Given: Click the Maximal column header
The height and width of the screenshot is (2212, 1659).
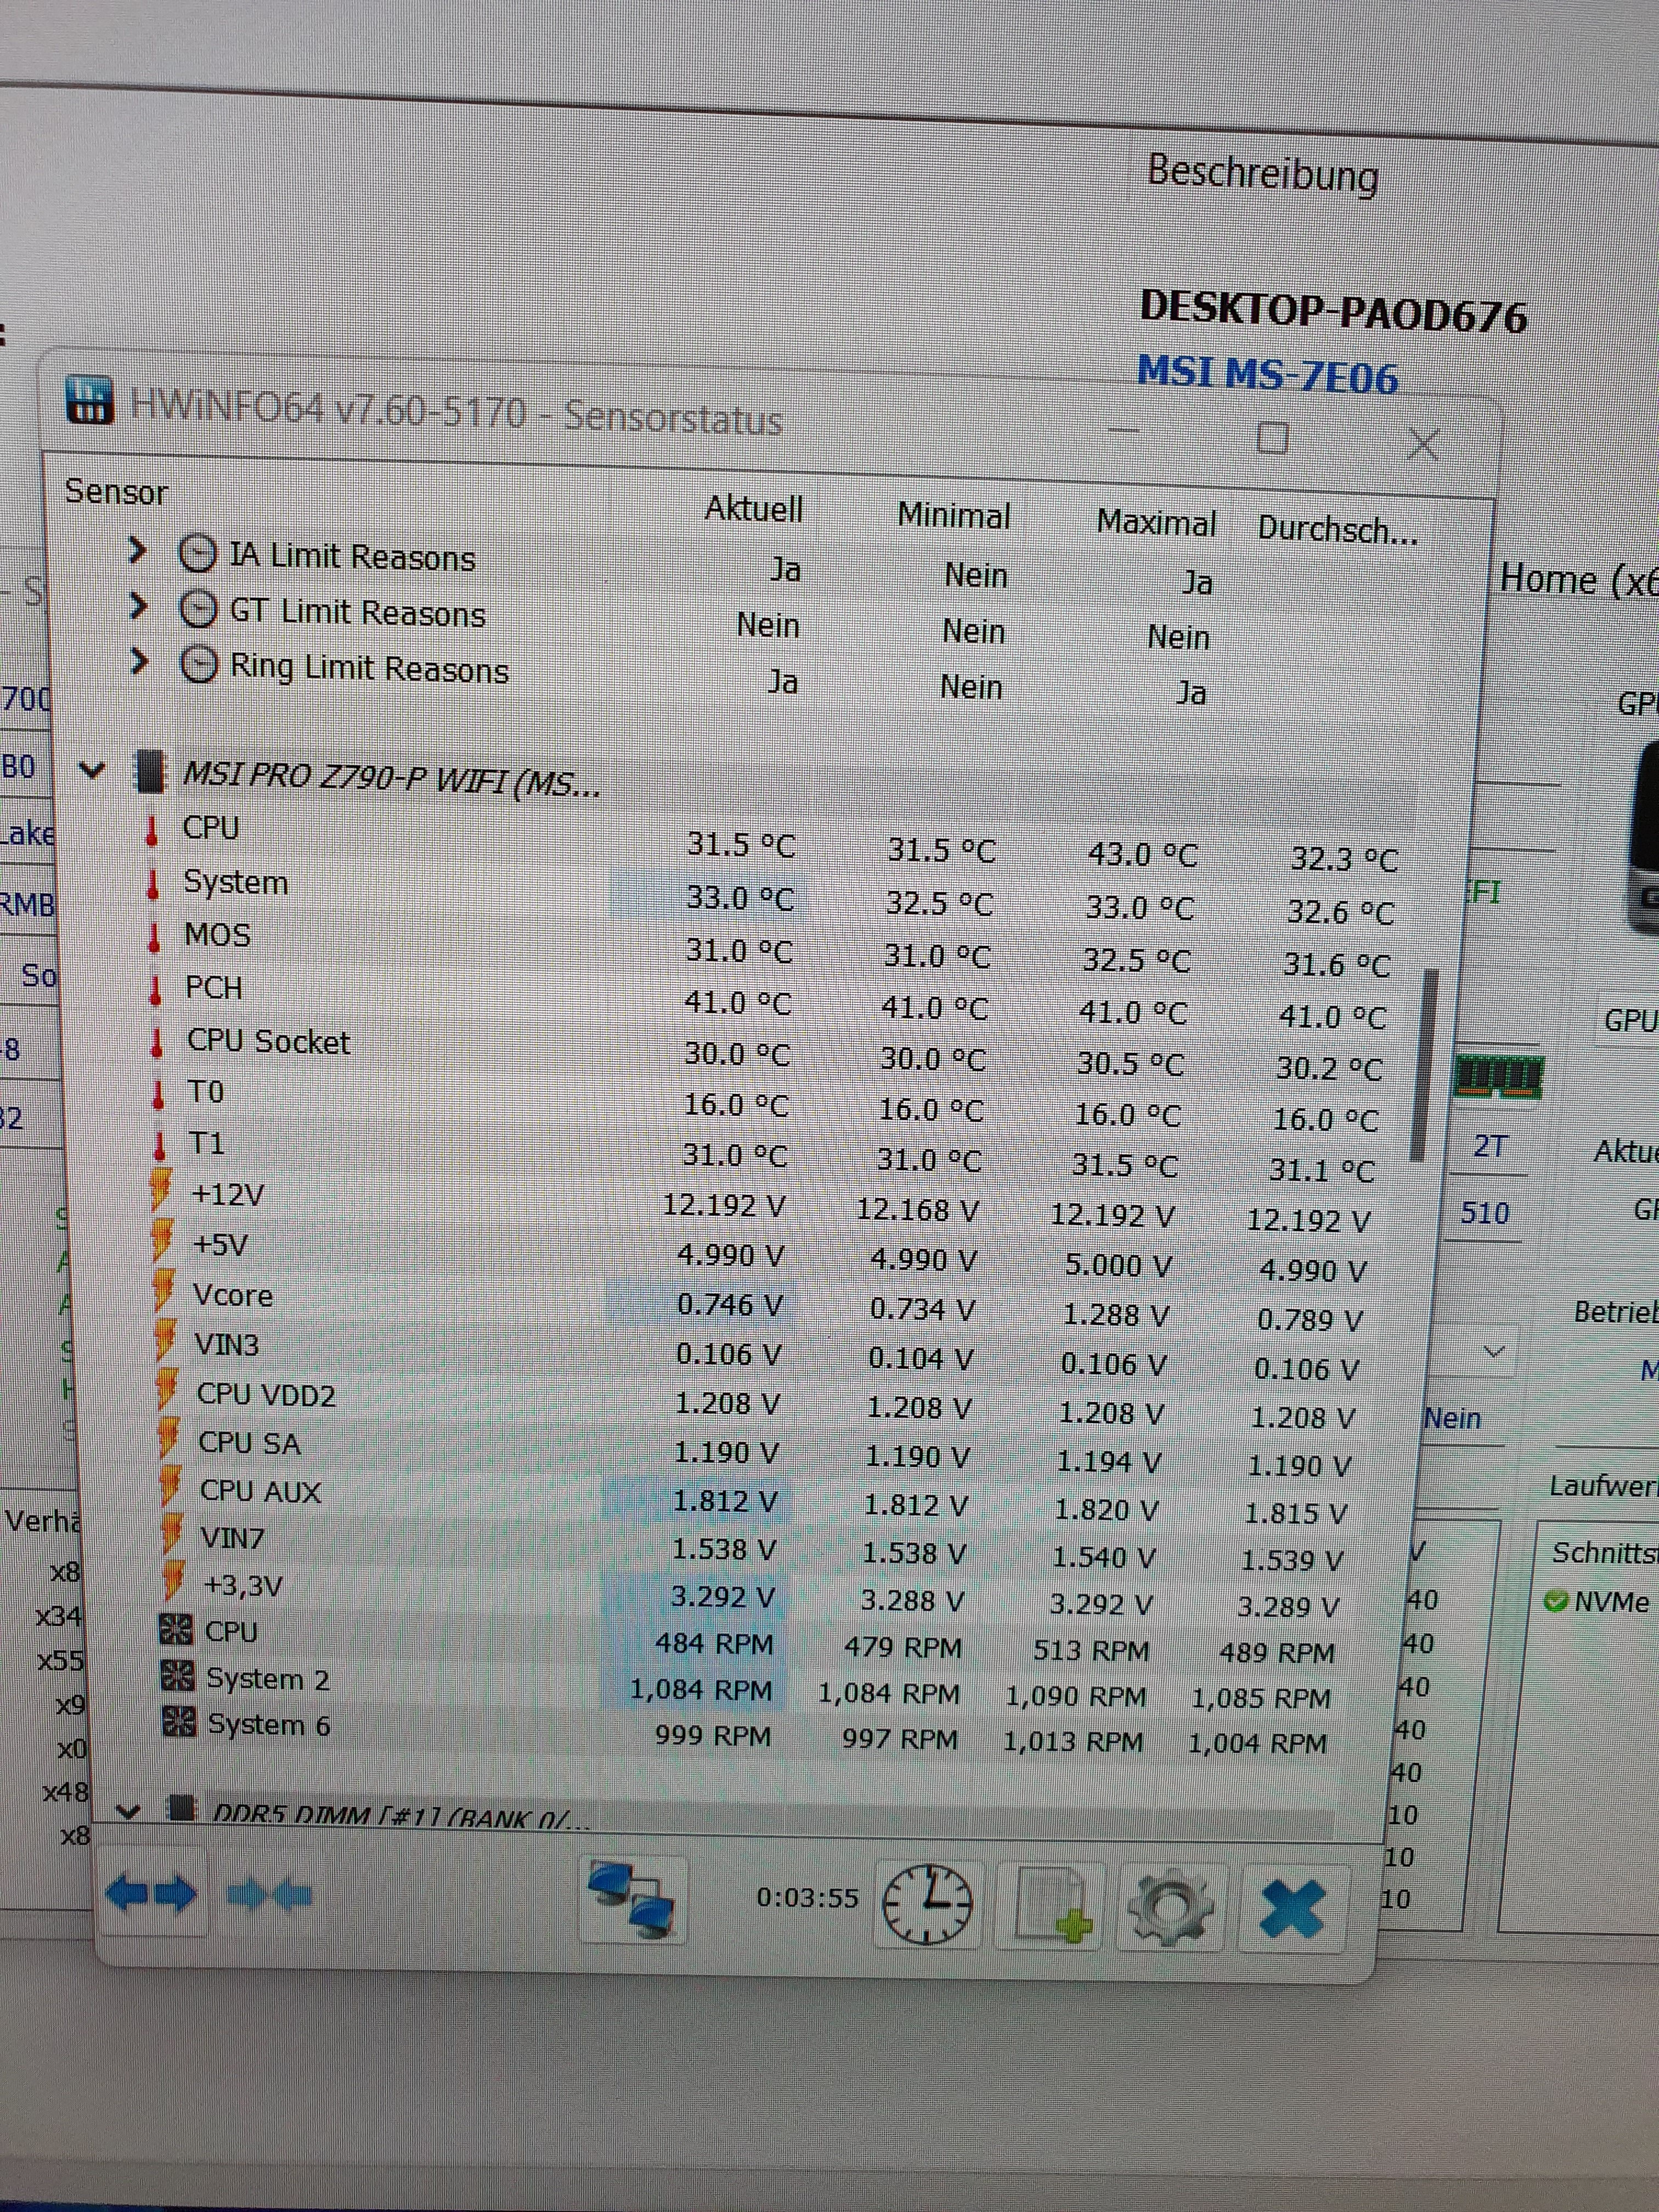Looking at the screenshot, I should [1155, 522].
